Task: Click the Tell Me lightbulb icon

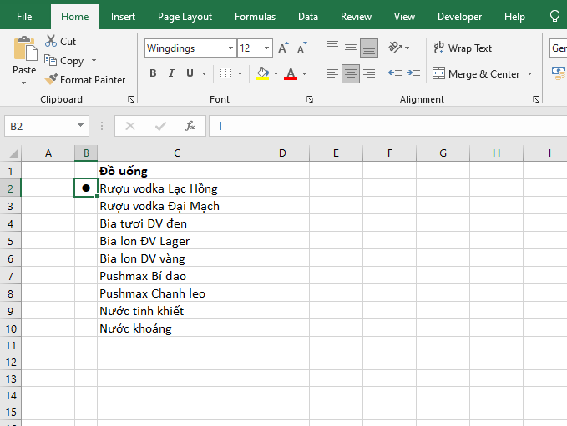Action: 554,17
